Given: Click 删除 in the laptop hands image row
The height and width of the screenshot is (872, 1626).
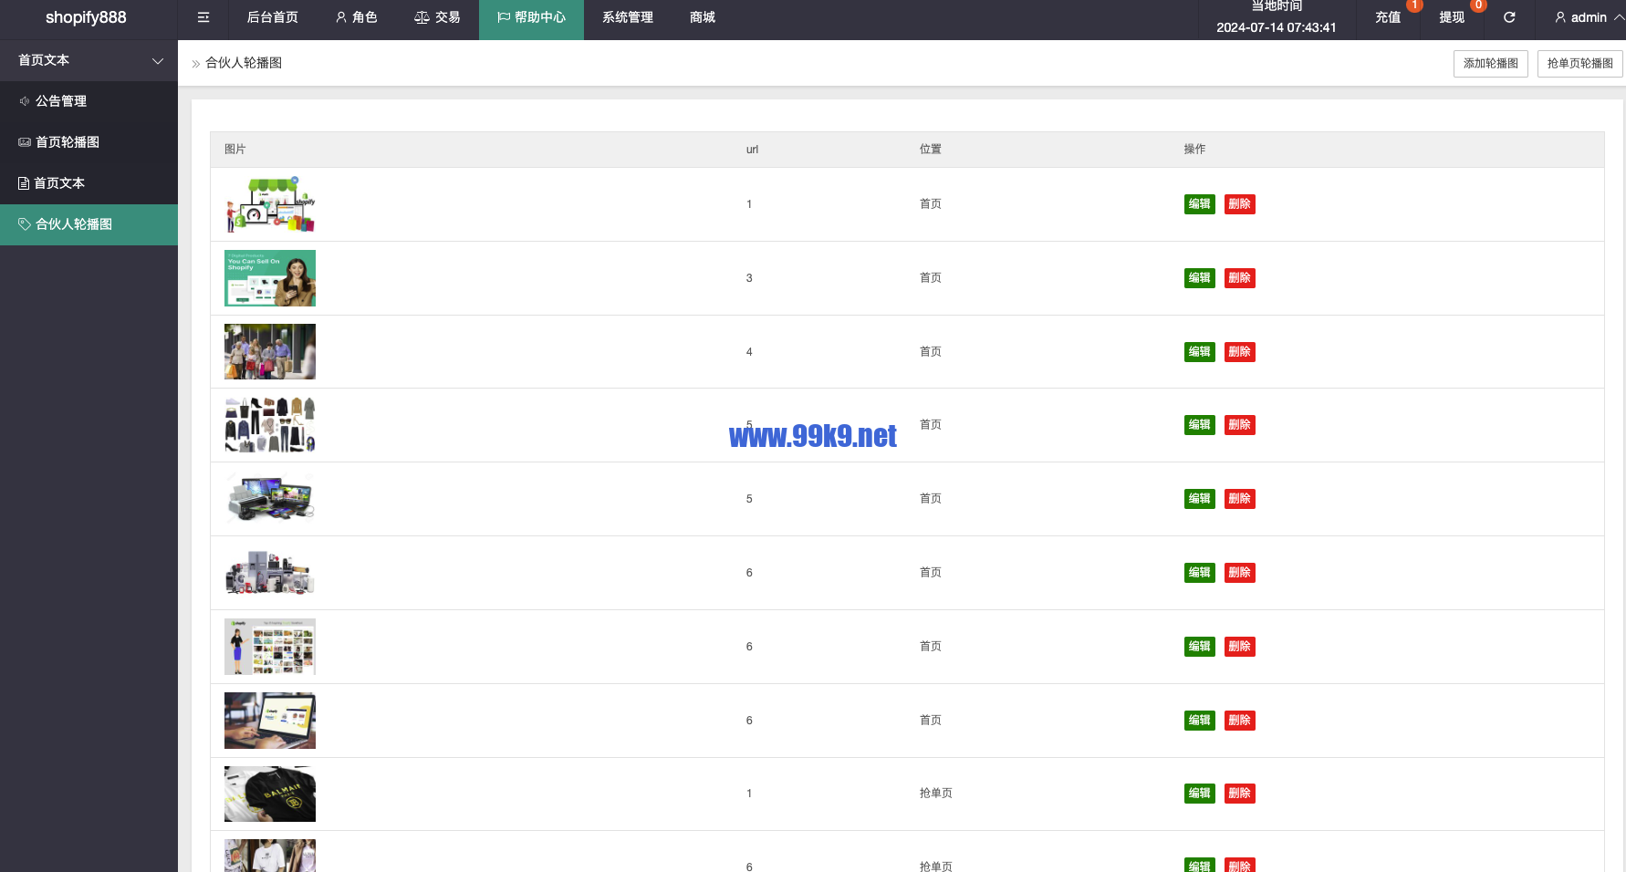Looking at the screenshot, I should click(1240, 721).
